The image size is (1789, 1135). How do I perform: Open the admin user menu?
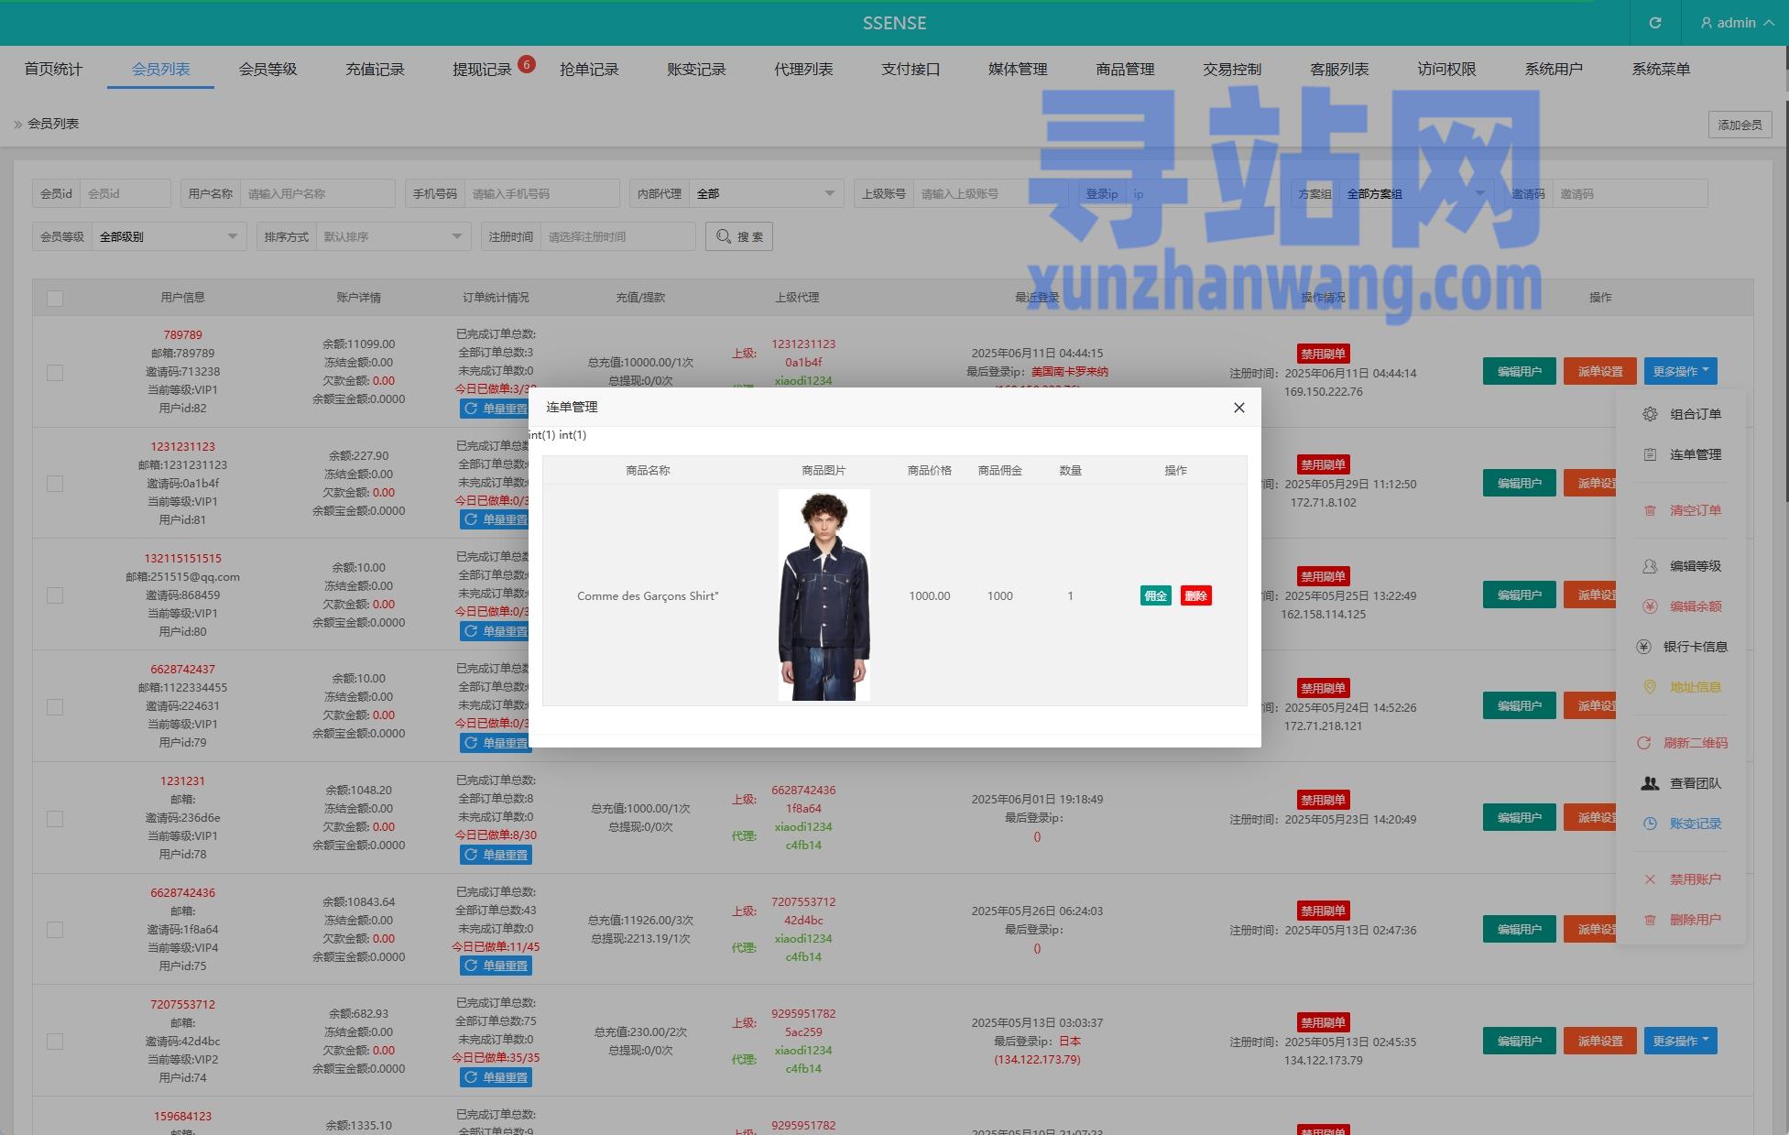[x=1737, y=23]
